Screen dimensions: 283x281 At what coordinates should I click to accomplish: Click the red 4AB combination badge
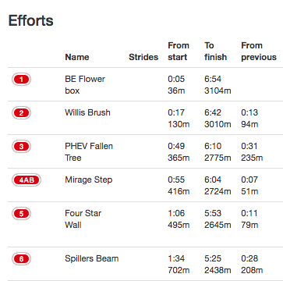tap(27, 180)
